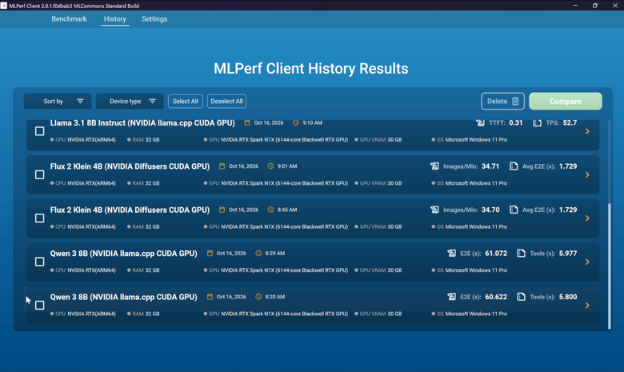This screenshot has width=624, height=372.
Task: Tick the checkbox for Qwen 3 8B 8:20 AM
Action: pyautogui.click(x=39, y=305)
